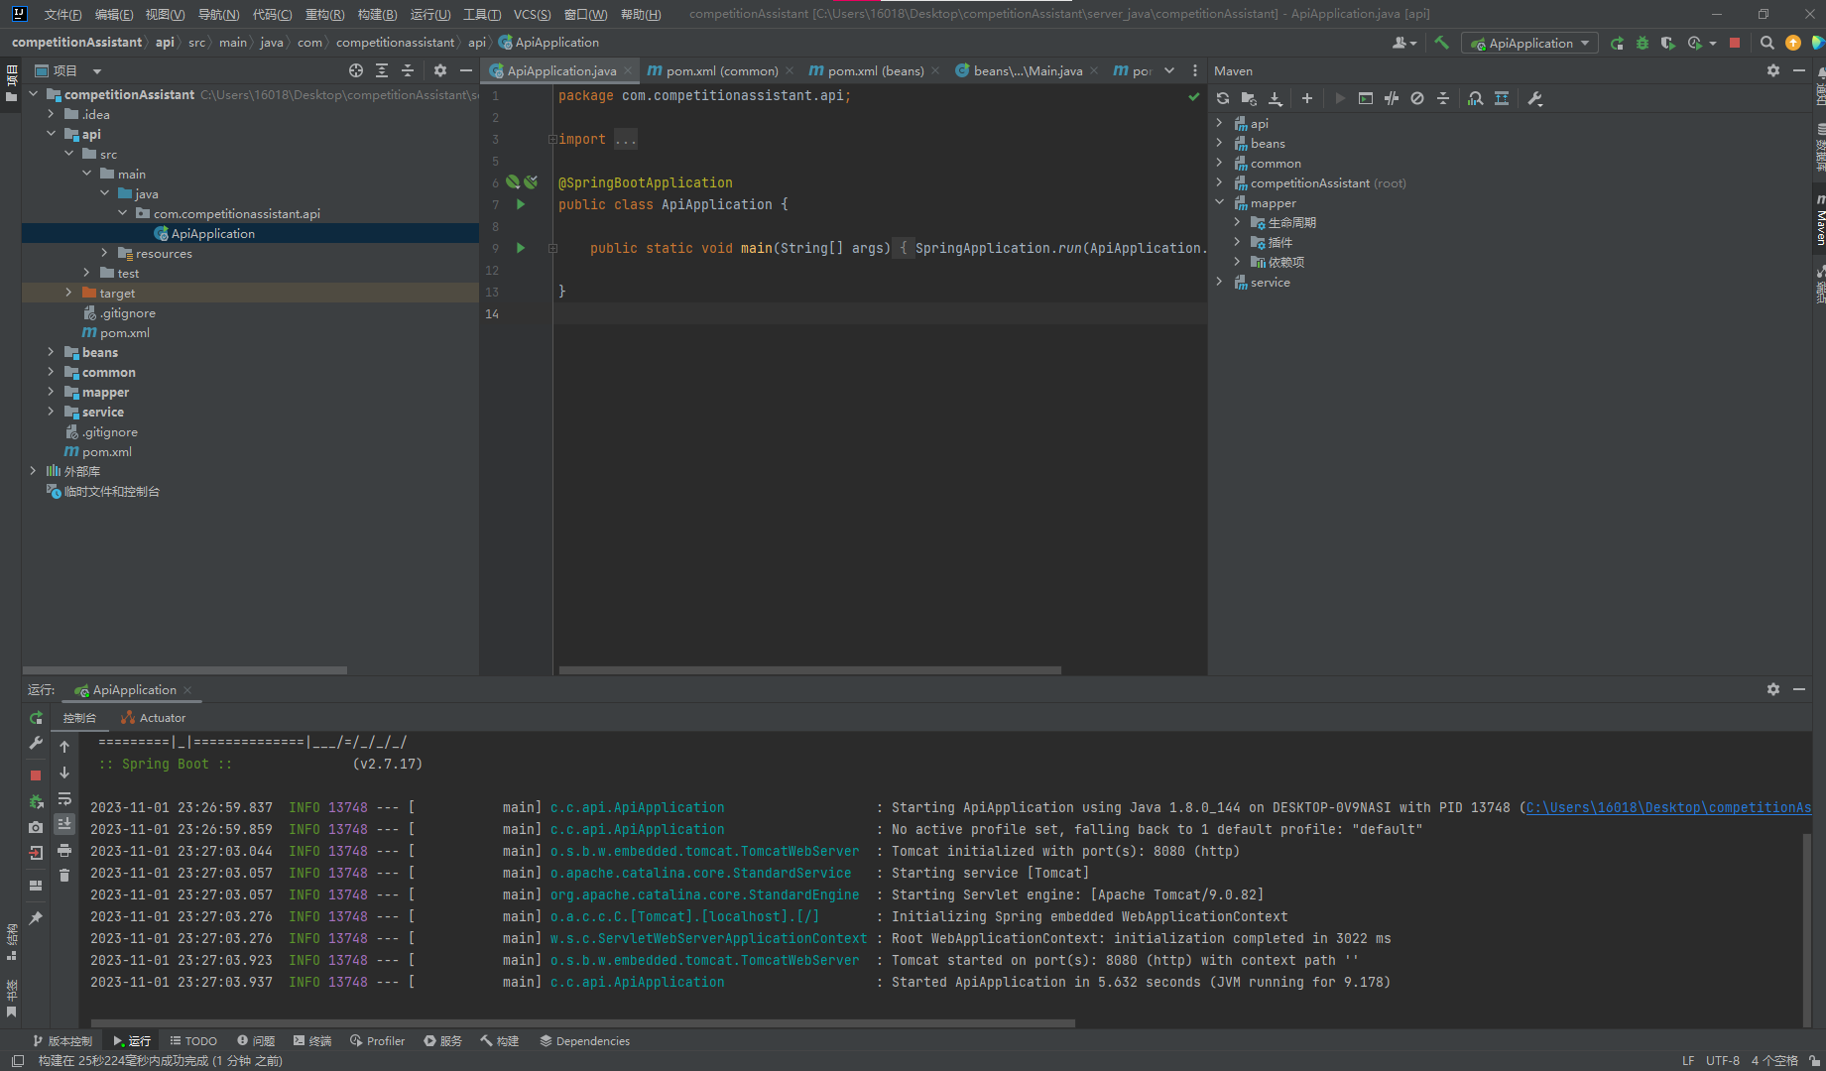Screen dimensions: 1826x1071
Task: Add Maven Projects plus icon
Action: (1307, 98)
